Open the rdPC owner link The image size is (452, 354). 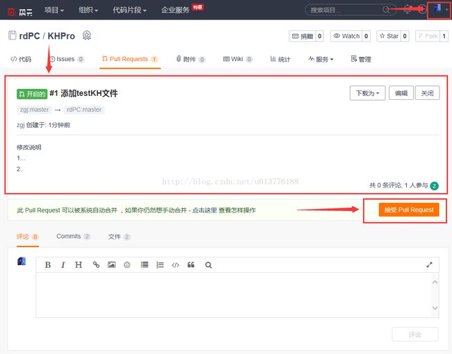[29, 36]
